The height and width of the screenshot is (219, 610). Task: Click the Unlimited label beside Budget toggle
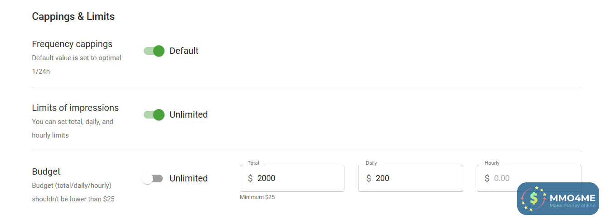(x=189, y=179)
